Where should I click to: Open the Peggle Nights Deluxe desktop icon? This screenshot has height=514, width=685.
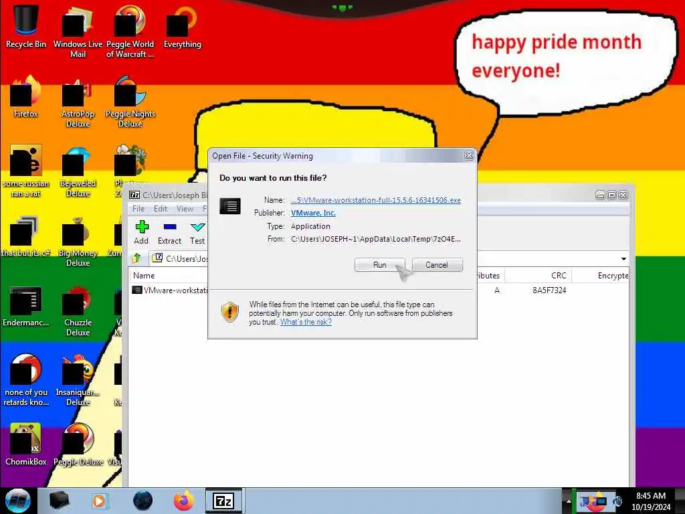point(130,102)
